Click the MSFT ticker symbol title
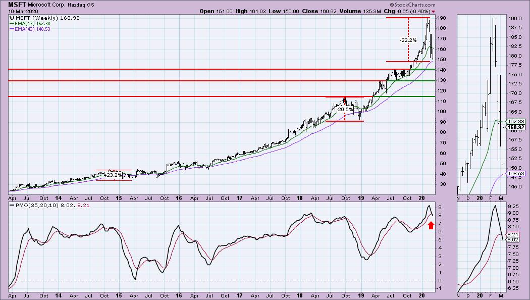 [17, 5]
